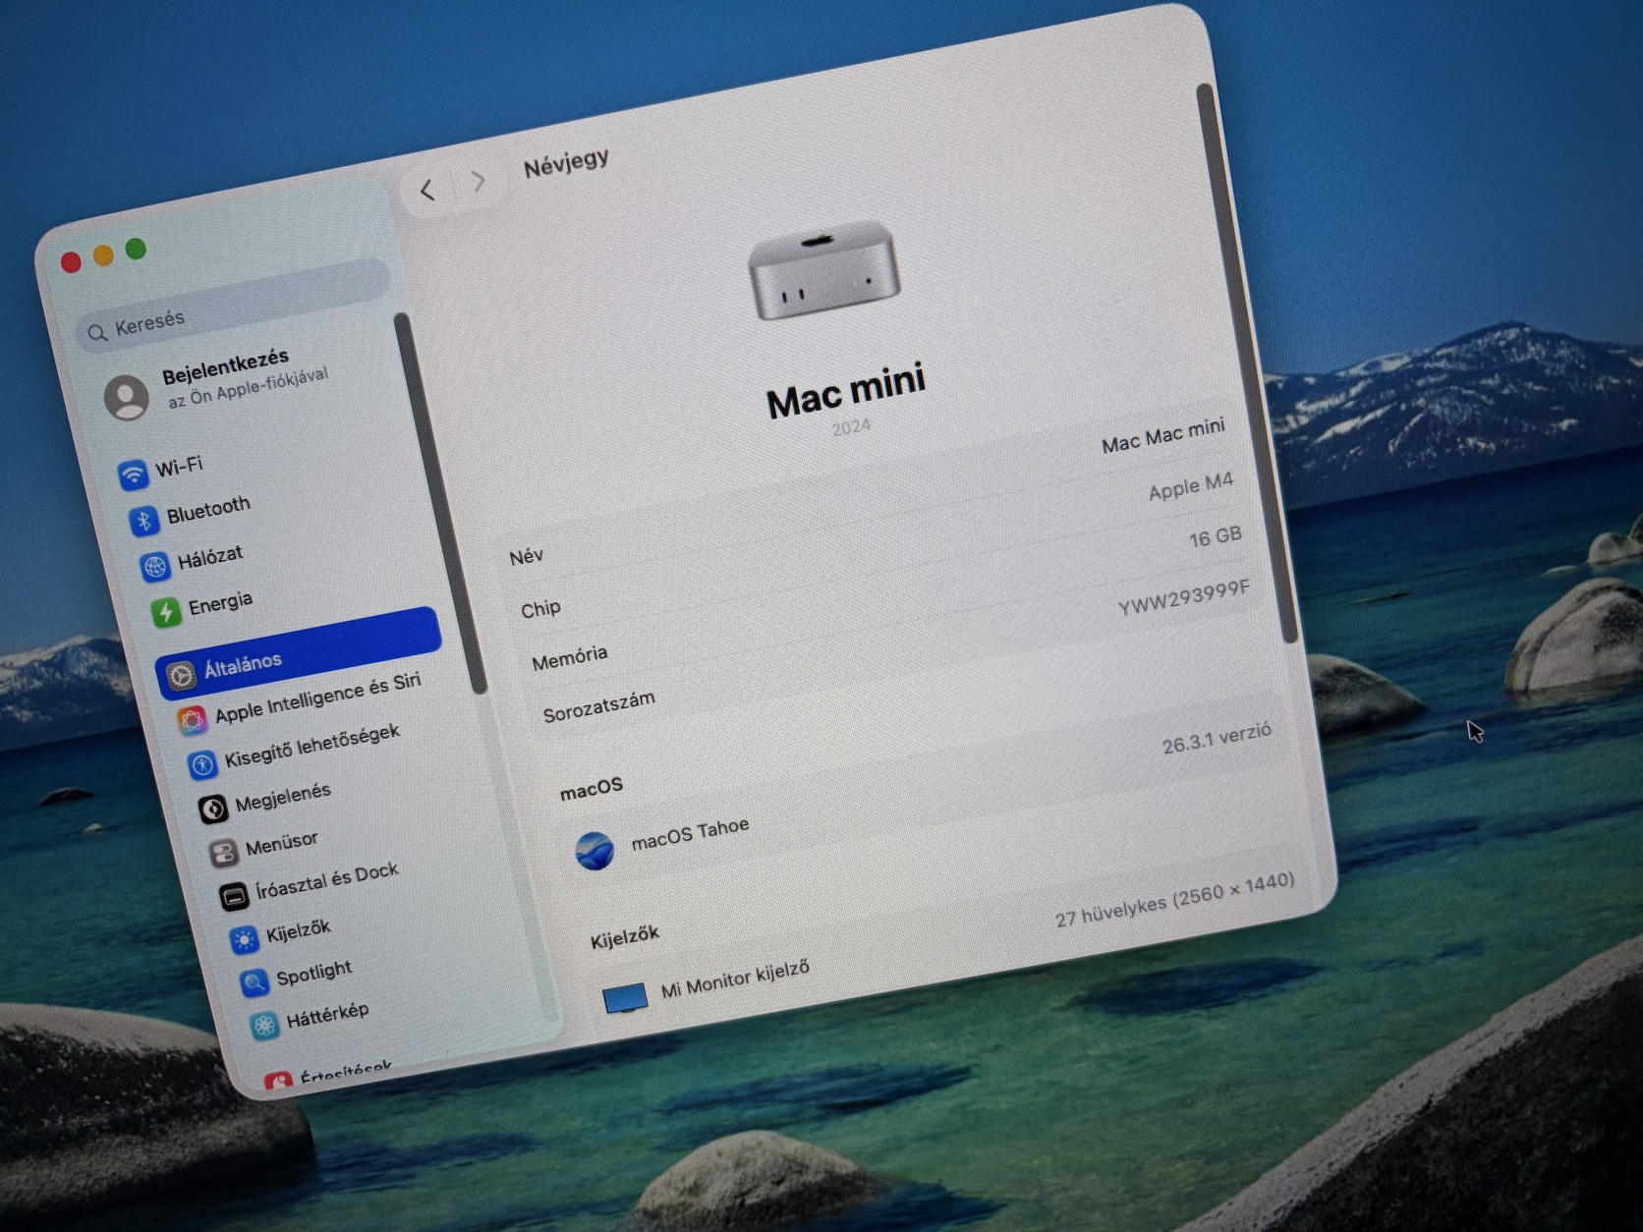1643x1232 pixels.
Task: Click the Mac mini device image
Action: (823, 269)
